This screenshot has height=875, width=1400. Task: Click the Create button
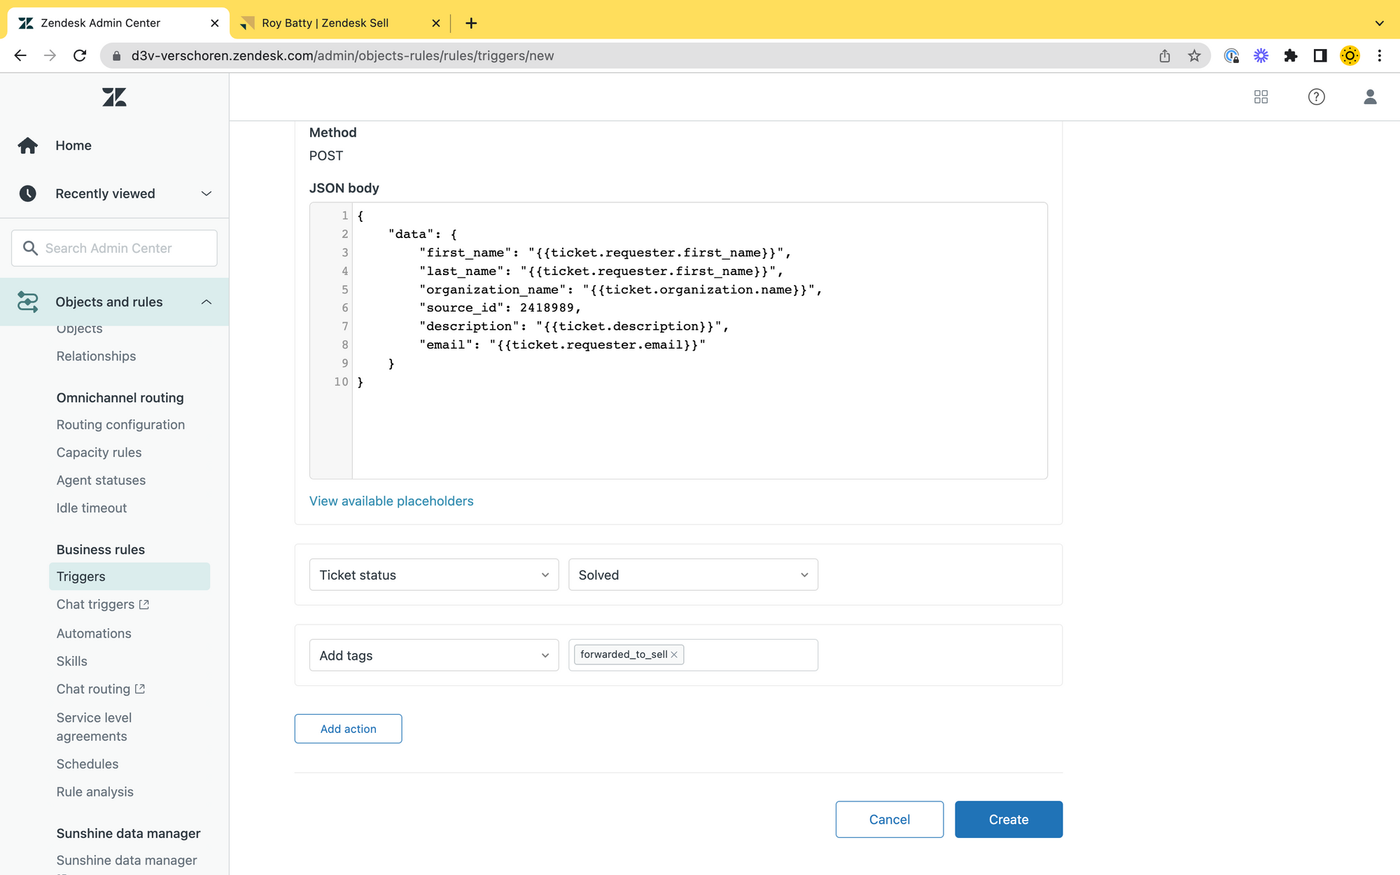(x=1008, y=819)
